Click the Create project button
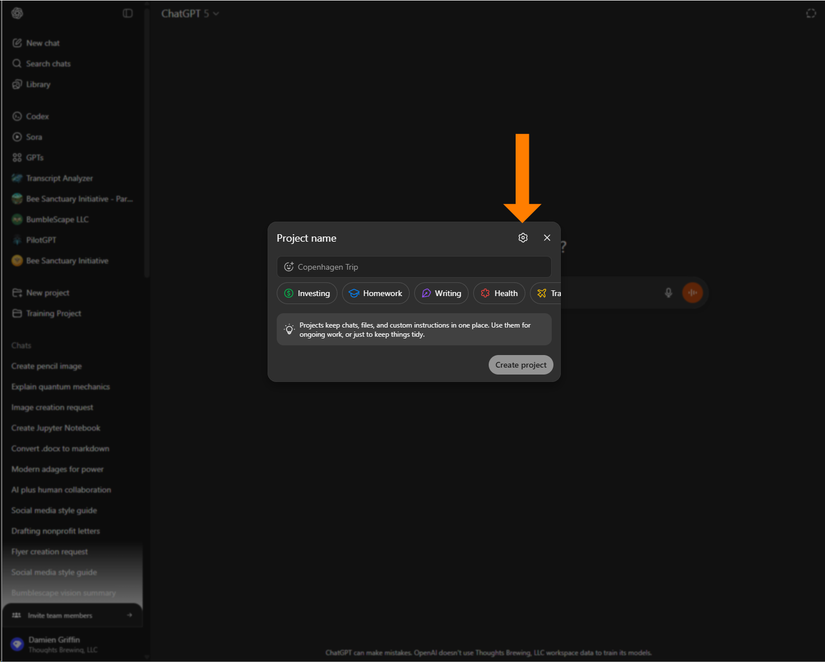Screen dimensions: 825x662 point(520,365)
